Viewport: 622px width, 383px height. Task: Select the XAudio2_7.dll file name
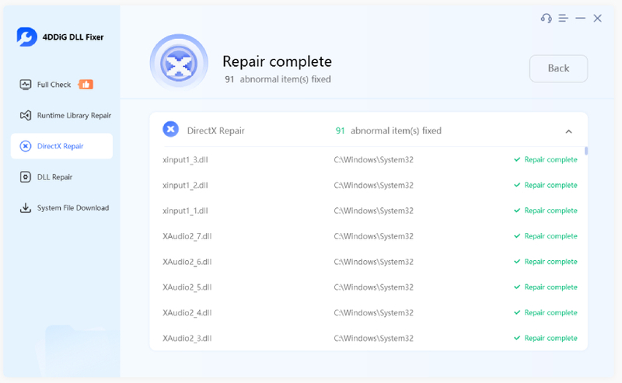click(187, 236)
